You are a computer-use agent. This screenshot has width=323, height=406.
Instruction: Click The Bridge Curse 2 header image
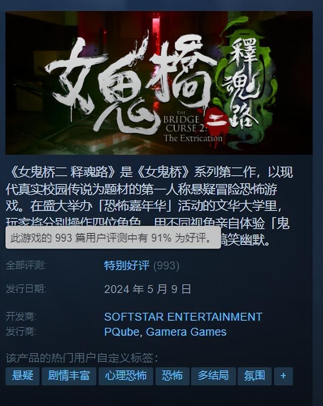tap(159, 83)
